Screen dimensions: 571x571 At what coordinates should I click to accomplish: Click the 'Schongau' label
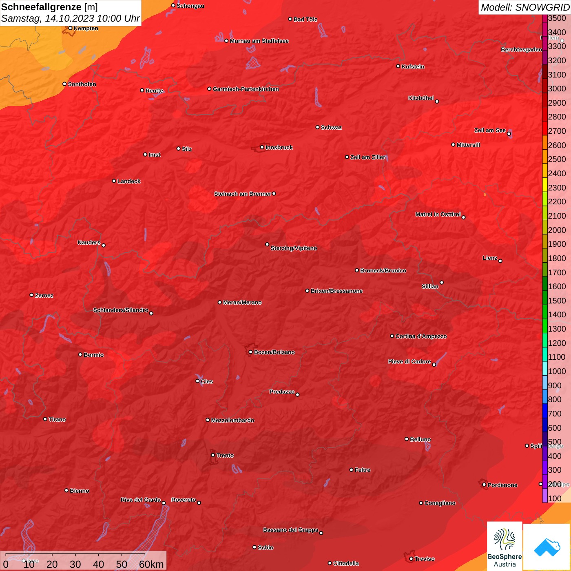point(190,6)
